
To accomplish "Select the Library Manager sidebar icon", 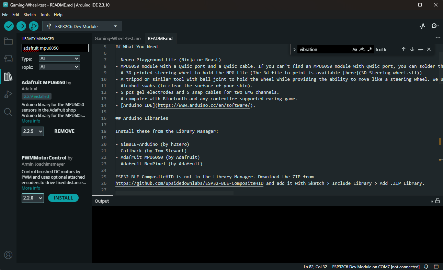I will tap(8, 76).
